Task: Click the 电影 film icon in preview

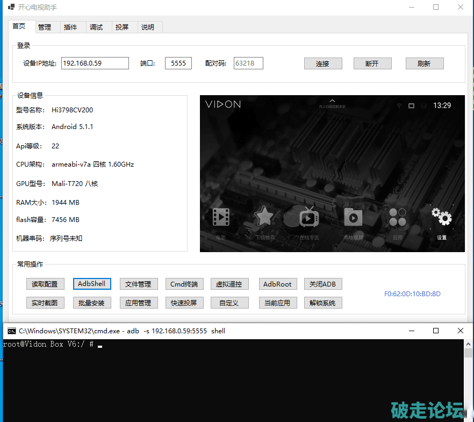Action: pyautogui.click(x=221, y=217)
